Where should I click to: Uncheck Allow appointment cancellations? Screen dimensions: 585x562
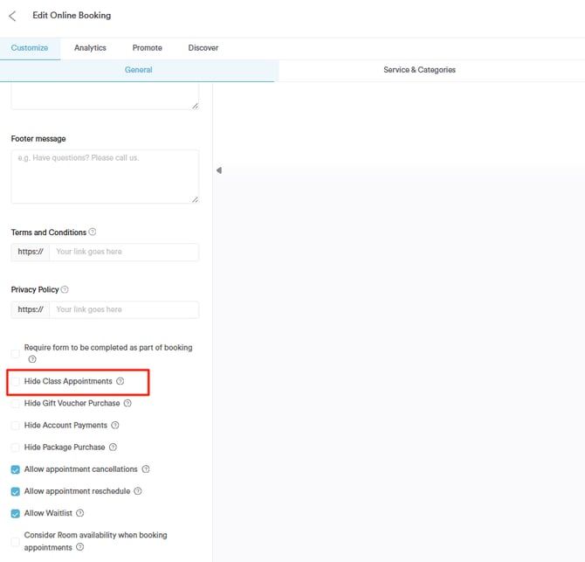tap(16, 469)
